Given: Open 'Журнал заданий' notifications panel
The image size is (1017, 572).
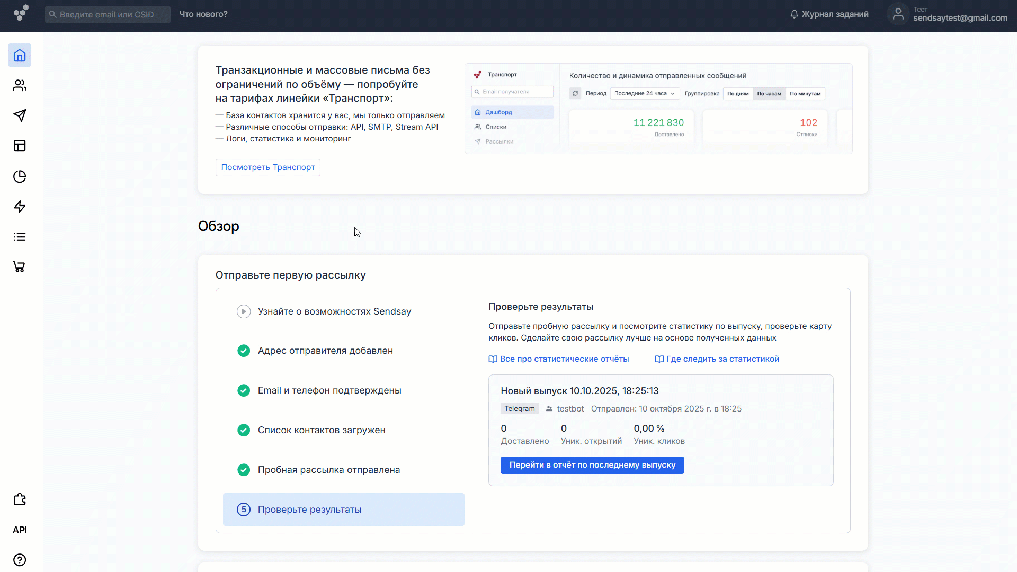Looking at the screenshot, I should (829, 14).
